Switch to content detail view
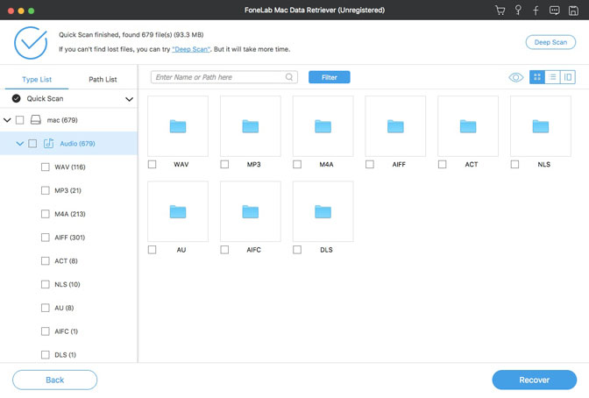The image size is (589, 398). click(568, 77)
